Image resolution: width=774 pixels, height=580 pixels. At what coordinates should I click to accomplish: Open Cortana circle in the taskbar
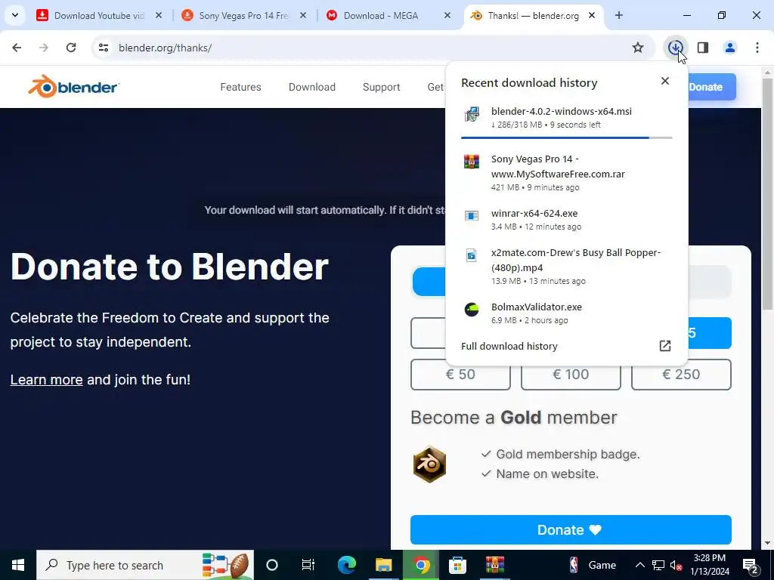click(x=271, y=565)
